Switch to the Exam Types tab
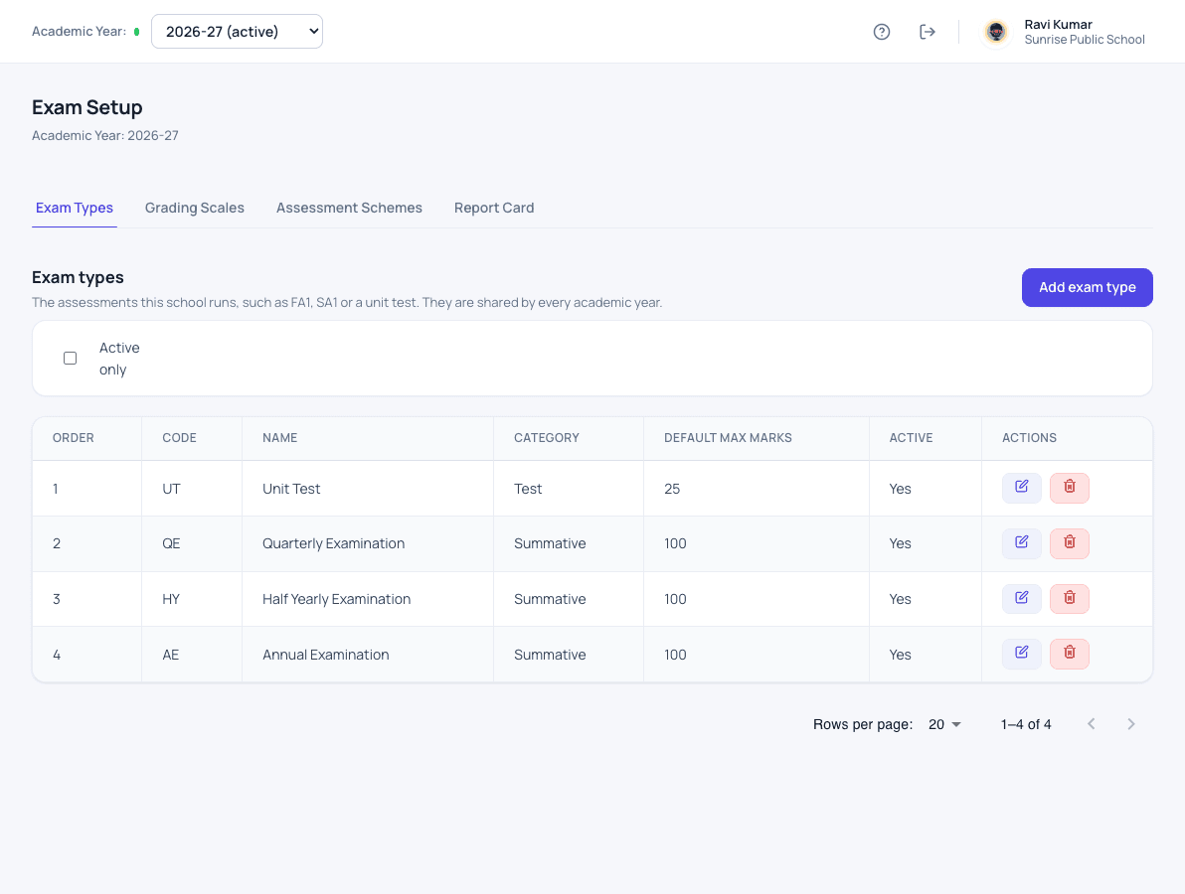 pyautogui.click(x=74, y=208)
